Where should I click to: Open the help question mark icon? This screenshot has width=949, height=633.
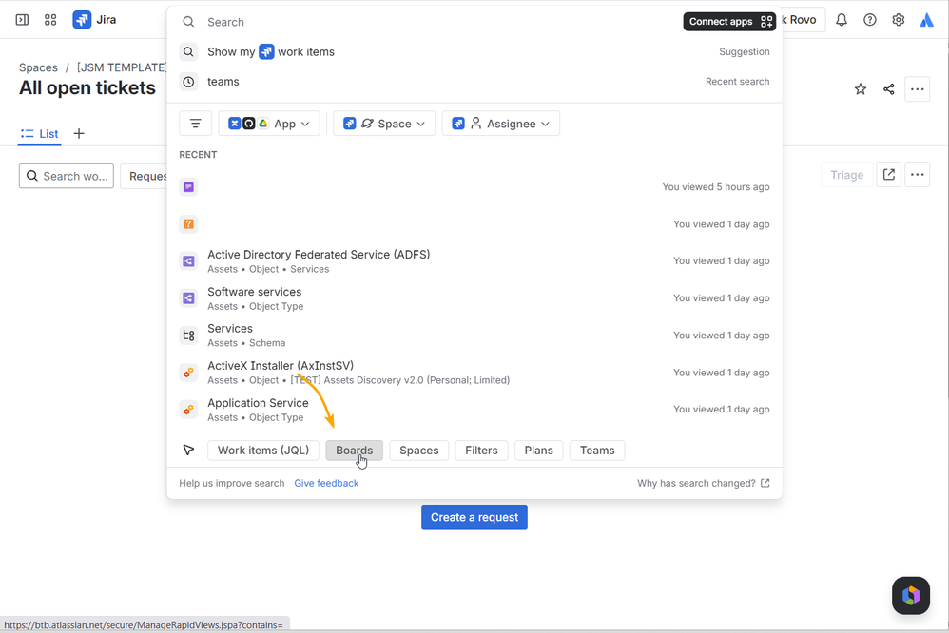point(870,20)
